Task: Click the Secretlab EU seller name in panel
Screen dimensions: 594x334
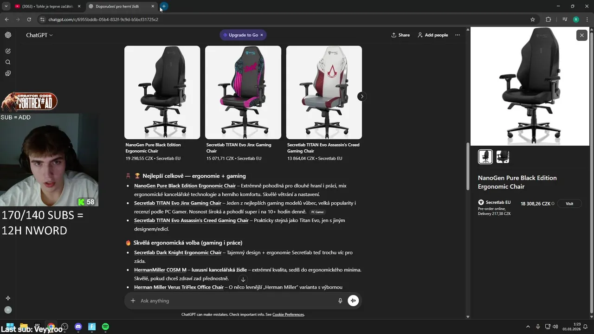Action: tap(498, 202)
